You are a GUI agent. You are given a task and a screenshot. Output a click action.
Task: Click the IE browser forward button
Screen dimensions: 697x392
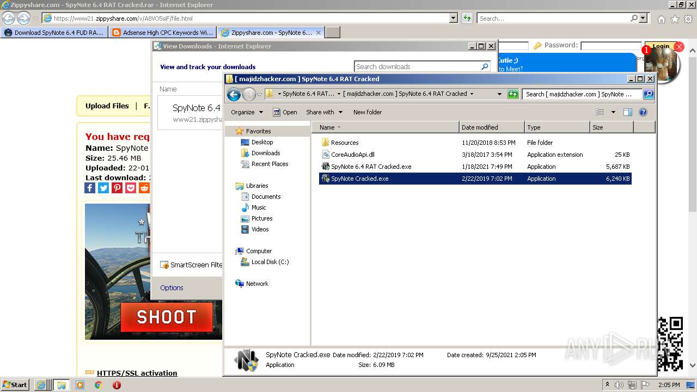tap(23, 19)
